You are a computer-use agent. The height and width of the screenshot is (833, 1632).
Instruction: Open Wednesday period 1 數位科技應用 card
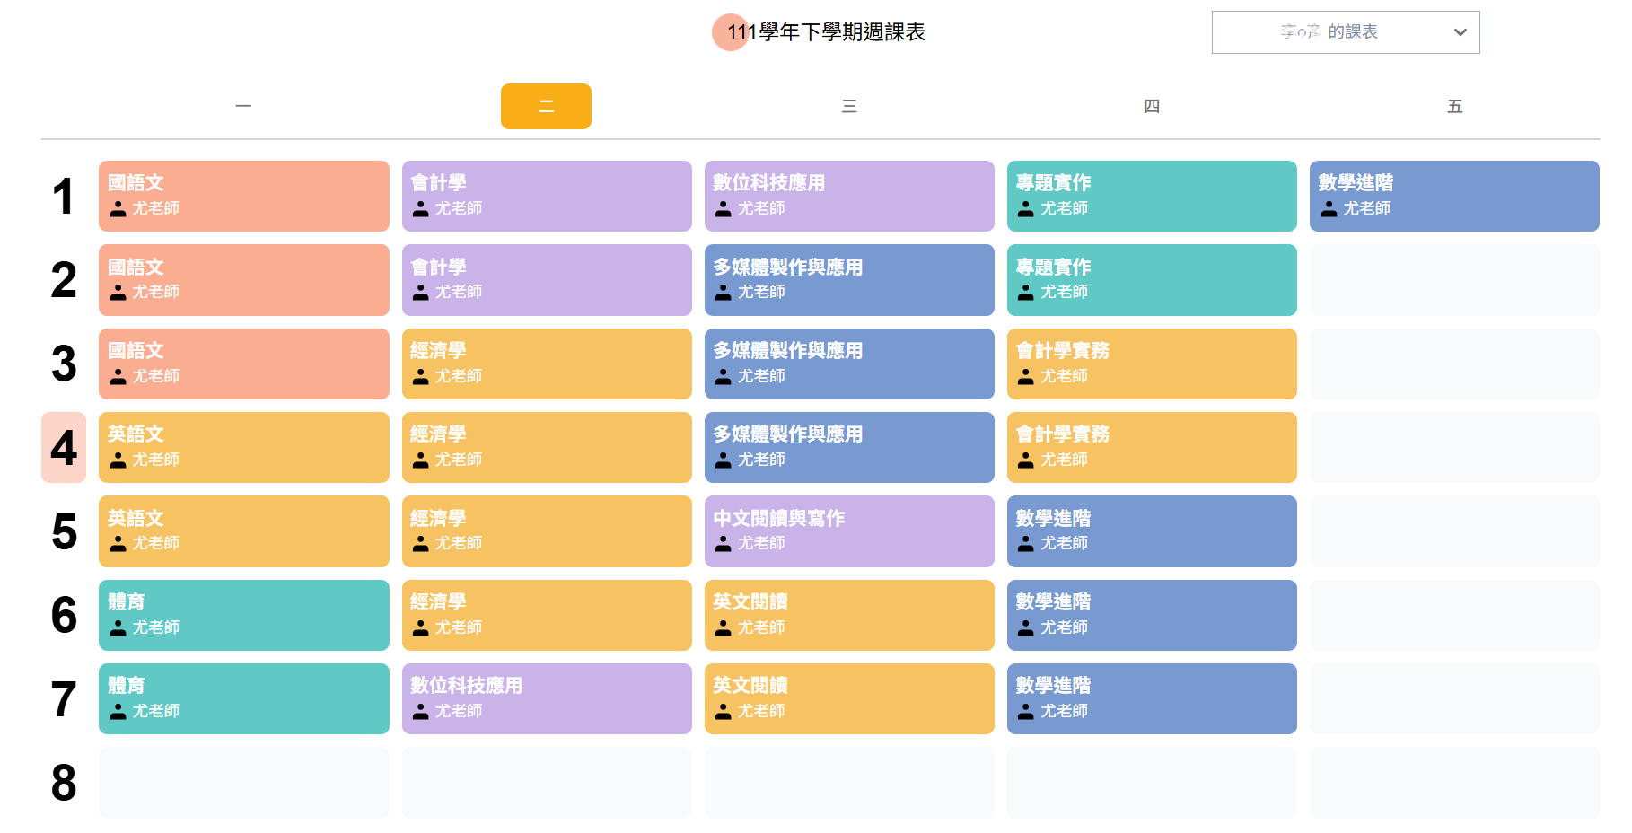(x=849, y=197)
